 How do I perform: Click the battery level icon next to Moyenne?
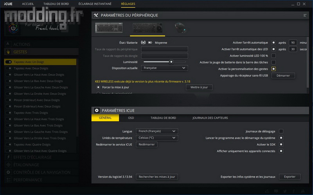tap(150, 43)
